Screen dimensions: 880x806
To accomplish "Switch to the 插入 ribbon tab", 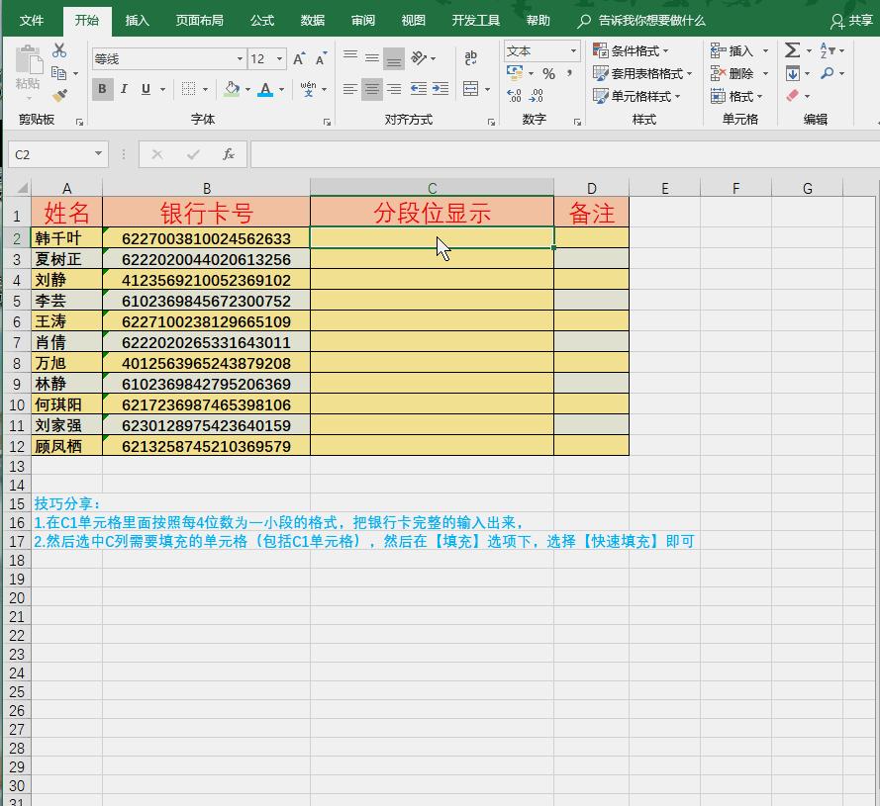I will pyautogui.click(x=136, y=20).
